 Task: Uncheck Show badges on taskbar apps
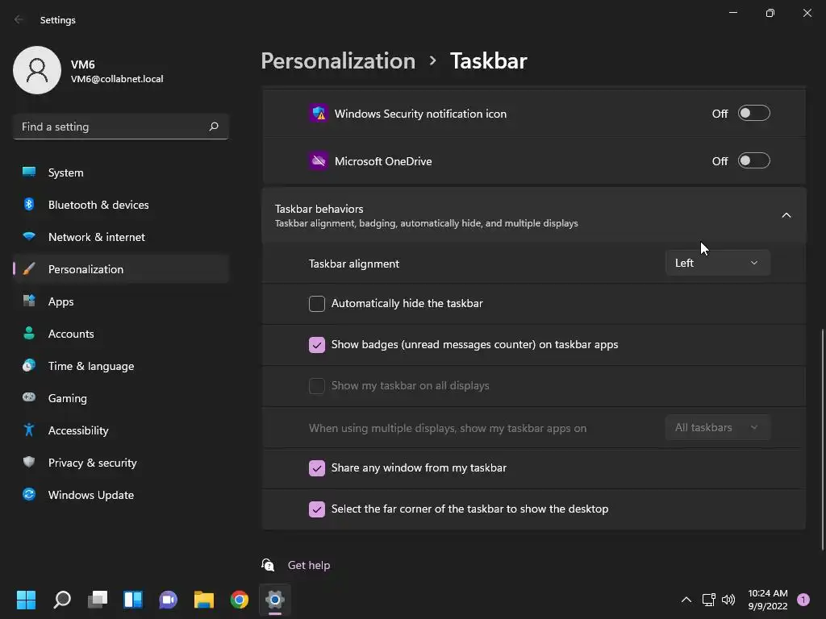pos(316,345)
